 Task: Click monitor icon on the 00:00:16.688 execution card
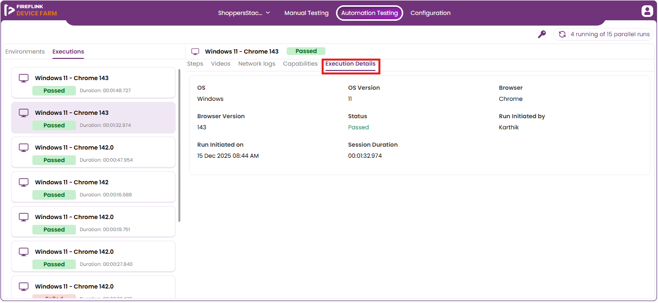[24, 182]
